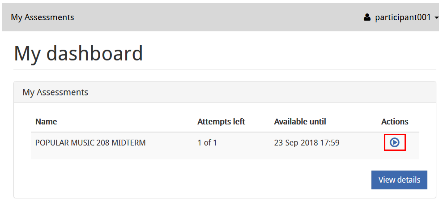Image resolution: width=439 pixels, height=201 pixels.
Task: Click the Name column header
Action: [46, 122]
